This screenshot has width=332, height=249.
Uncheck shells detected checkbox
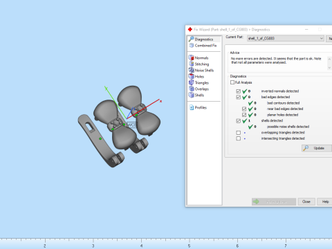point(239,121)
